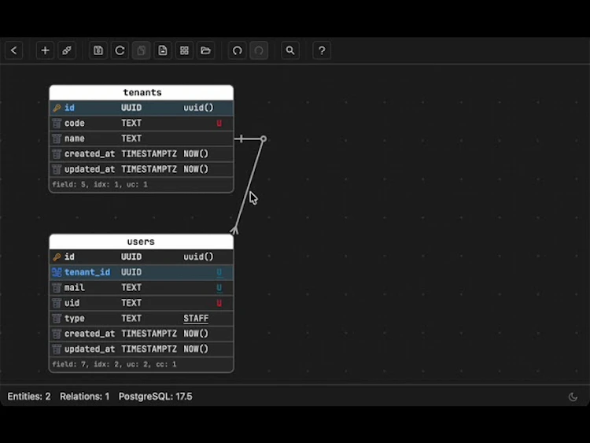Click UUID type of tenant_id field
Image resolution: width=590 pixels, height=443 pixels.
131,272
